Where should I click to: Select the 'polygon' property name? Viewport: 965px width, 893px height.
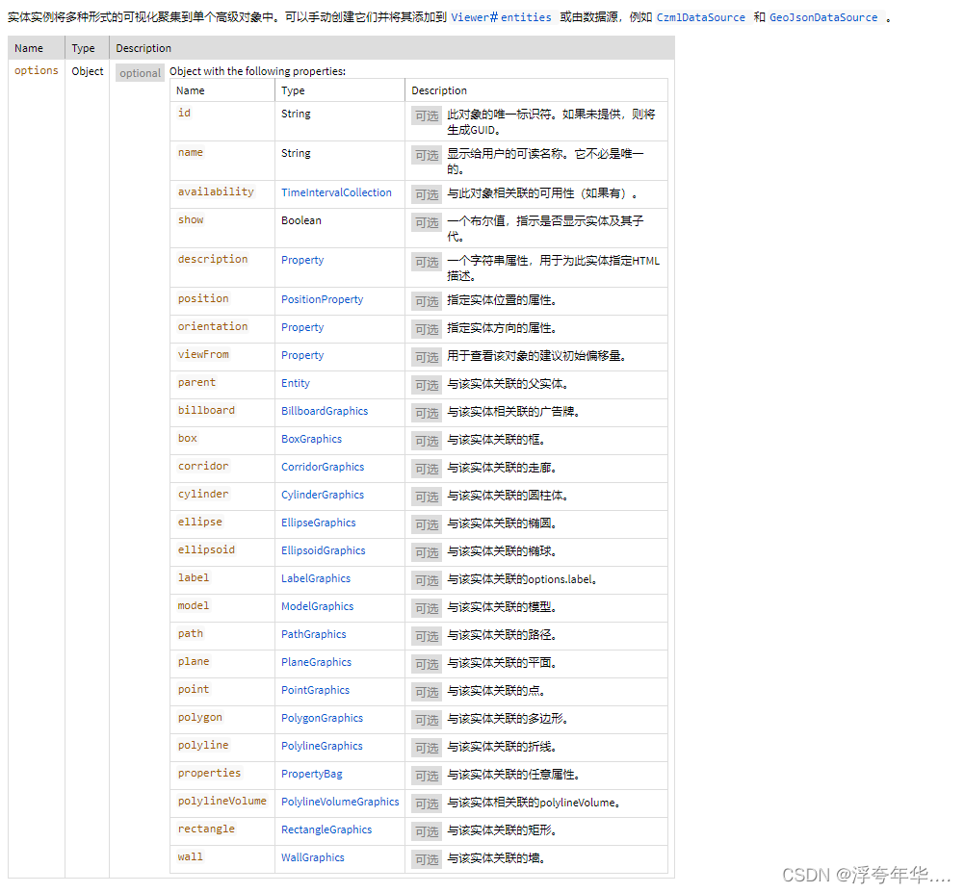click(x=200, y=718)
